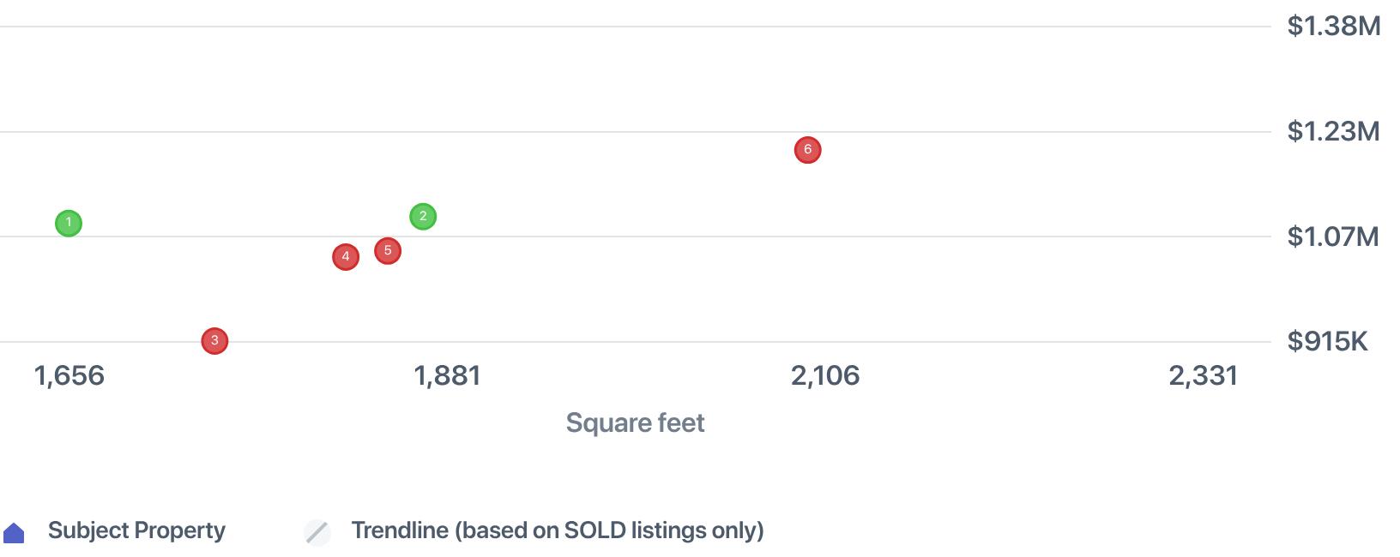Select the 1,881 square feet tick label

[x=447, y=375]
